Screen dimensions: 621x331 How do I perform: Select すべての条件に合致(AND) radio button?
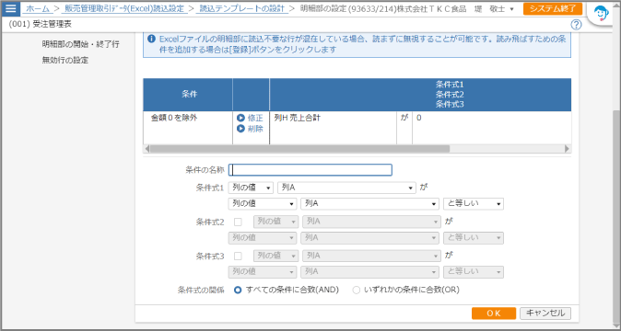238,290
